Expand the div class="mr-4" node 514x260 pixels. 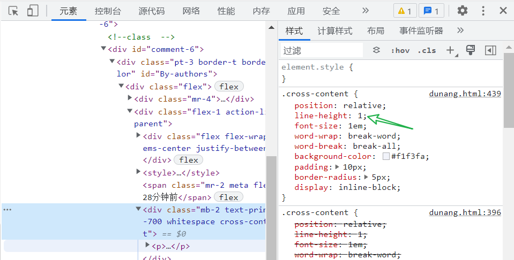pyautogui.click(x=130, y=98)
